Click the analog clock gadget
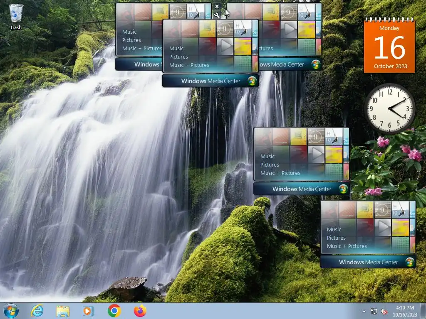Viewport: 426px width, 319px height. (389, 108)
